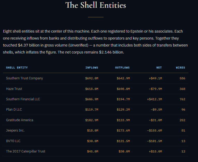Select the 762 wires count cell
The width and height of the screenshot is (198, 162).
tap(182, 99)
